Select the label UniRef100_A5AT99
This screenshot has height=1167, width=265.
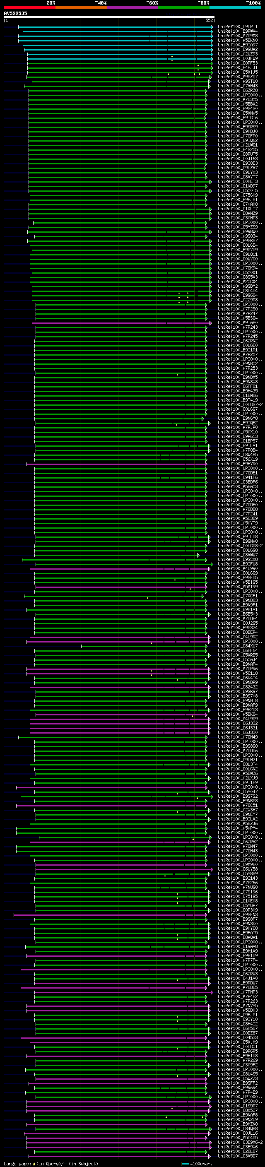[237, 587]
